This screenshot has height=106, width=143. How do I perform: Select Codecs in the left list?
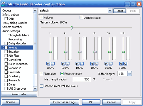pos(7,11)
